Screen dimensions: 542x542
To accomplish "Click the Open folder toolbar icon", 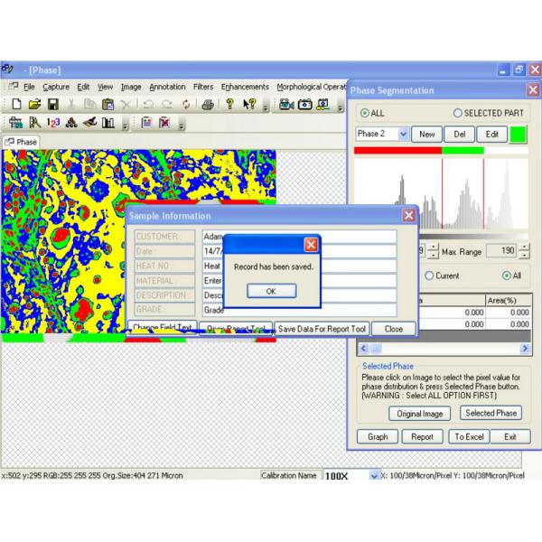I will click(35, 105).
